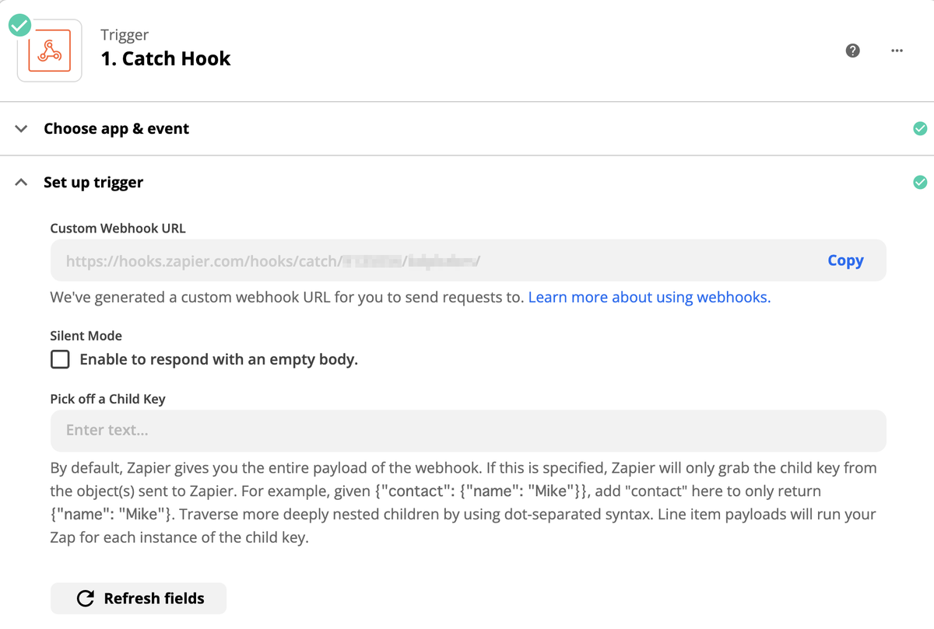Click the Set up trigger section title

(x=93, y=182)
